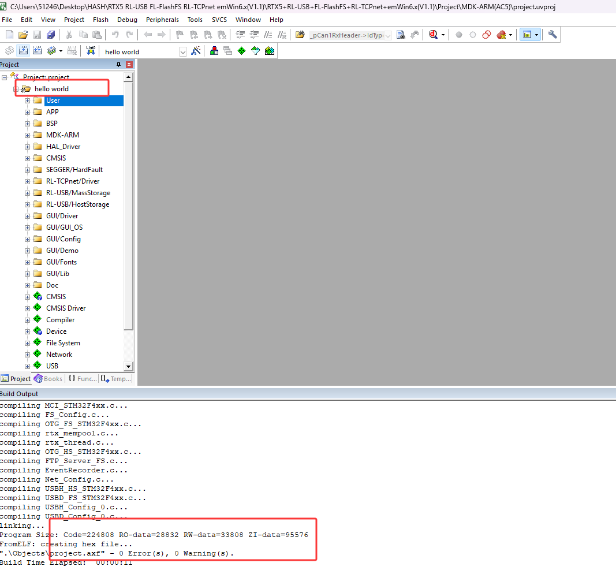This screenshot has height=574, width=616.
Task: Open the Pack Installer icon
Action: (270, 51)
